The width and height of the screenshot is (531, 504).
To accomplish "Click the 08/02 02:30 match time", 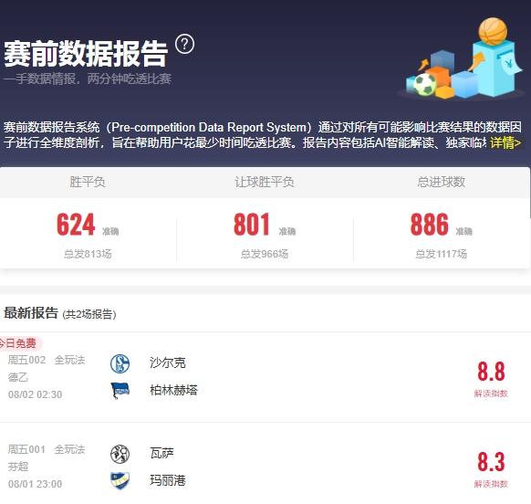I will pyautogui.click(x=36, y=394).
